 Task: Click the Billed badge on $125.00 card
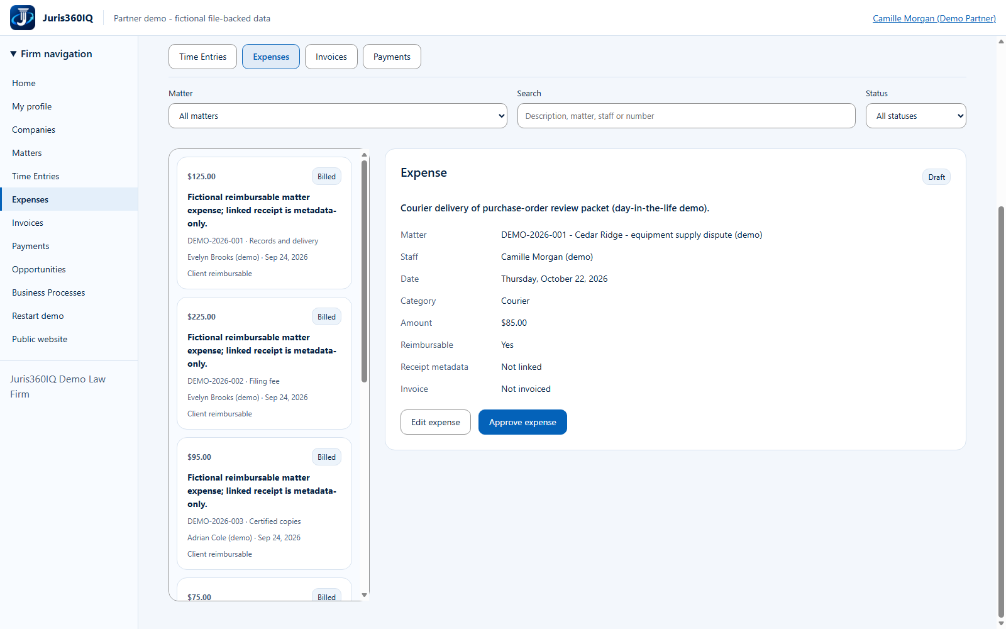[x=326, y=177]
